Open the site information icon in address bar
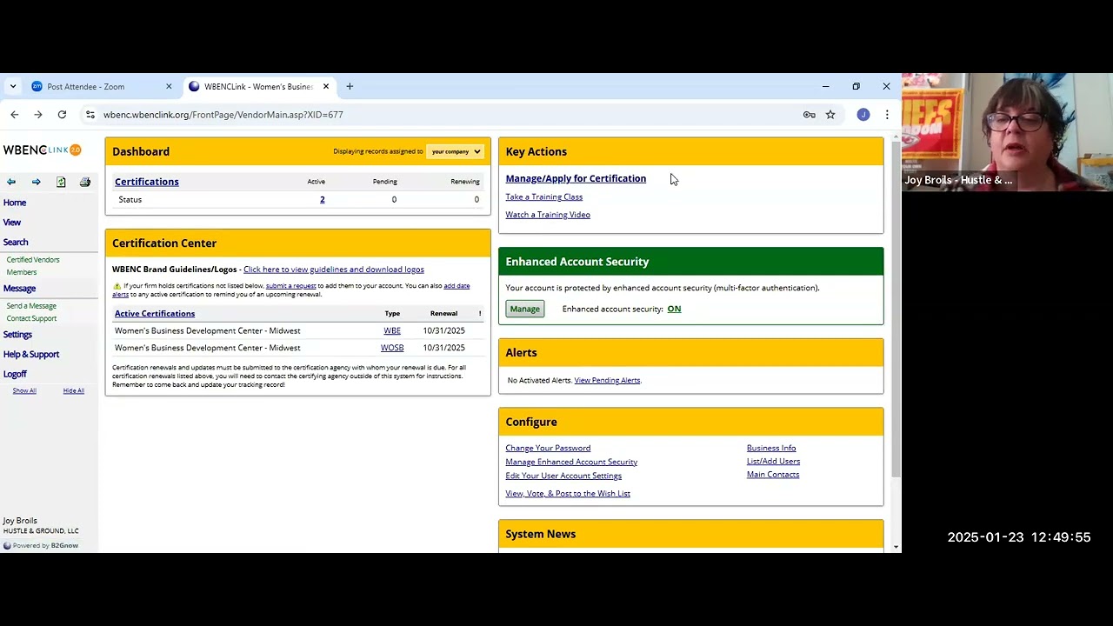Viewport: 1113px width, 626px height. tap(90, 115)
